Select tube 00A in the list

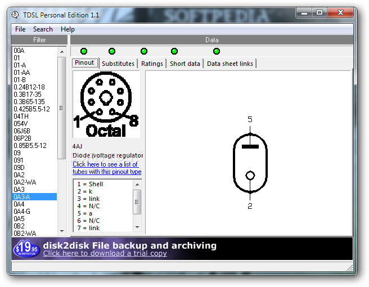click(35, 51)
